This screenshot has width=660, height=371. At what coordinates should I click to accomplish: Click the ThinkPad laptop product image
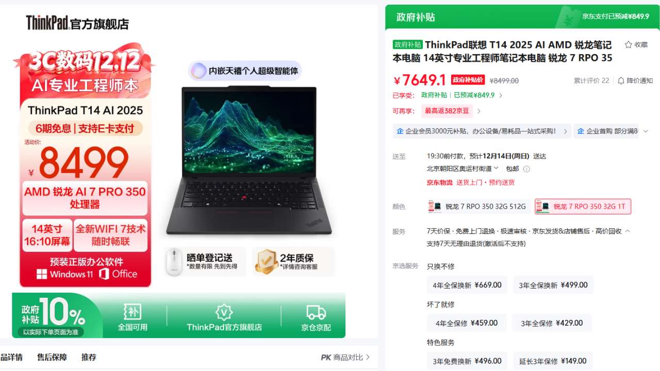[x=250, y=160]
